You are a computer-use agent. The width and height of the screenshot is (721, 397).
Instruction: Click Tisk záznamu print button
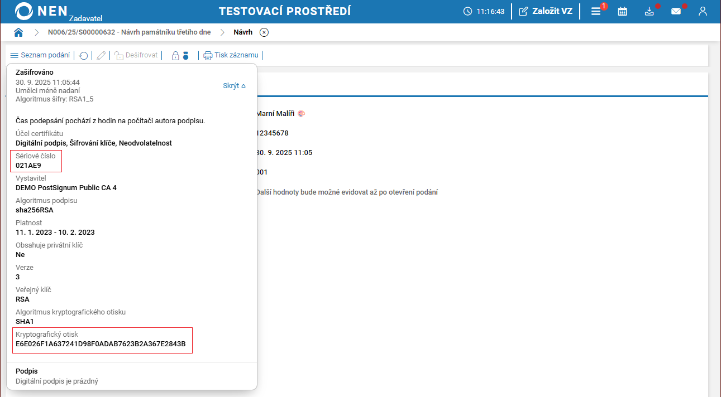231,55
